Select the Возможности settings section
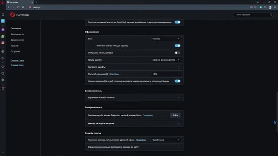 tap(17, 40)
